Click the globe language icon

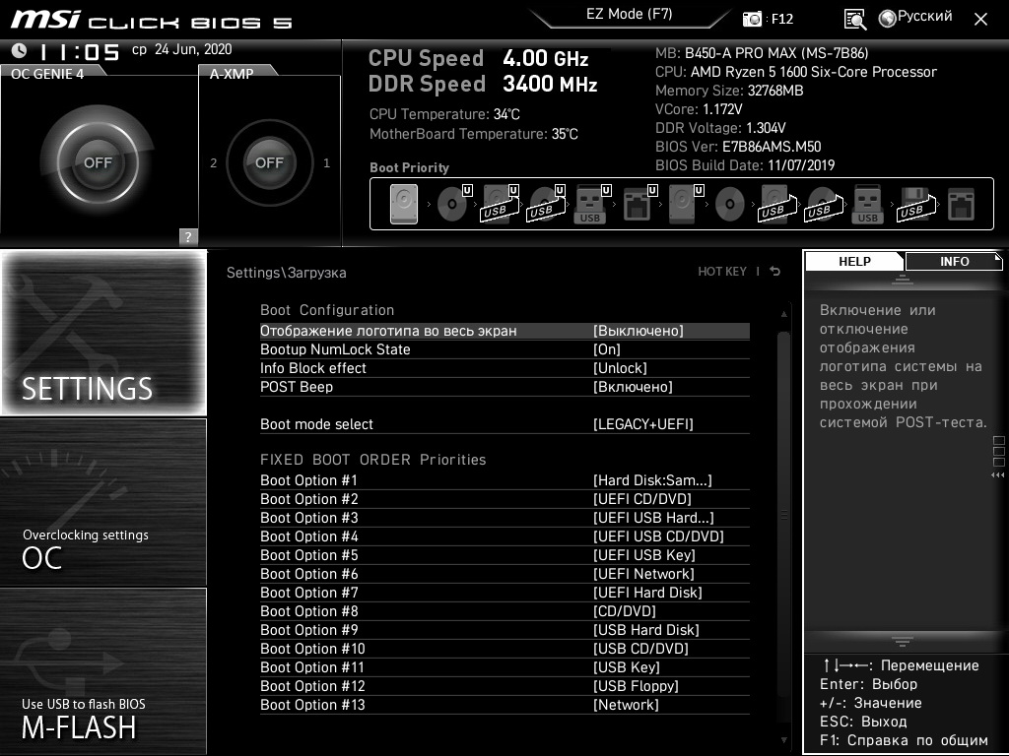pos(888,18)
